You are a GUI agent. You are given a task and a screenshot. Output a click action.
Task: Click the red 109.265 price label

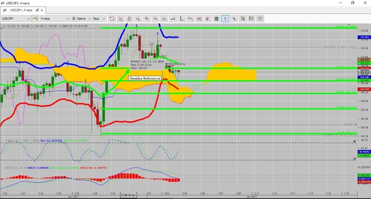coord(364,89)
